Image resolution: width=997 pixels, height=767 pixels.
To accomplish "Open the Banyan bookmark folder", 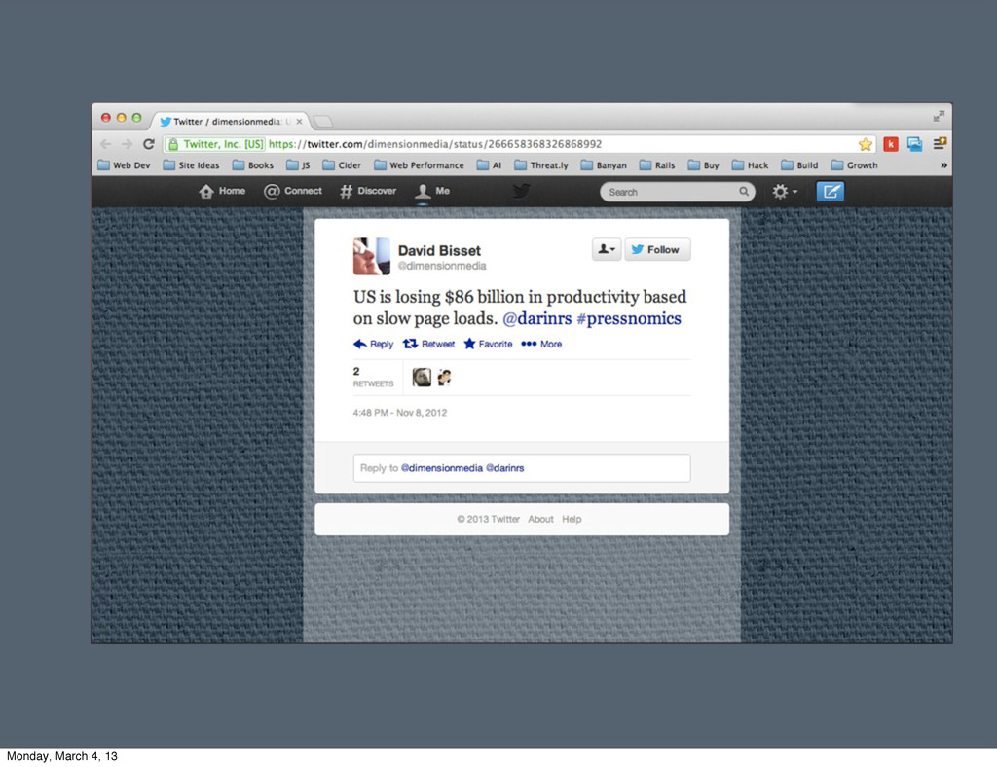I will point(604,165).
